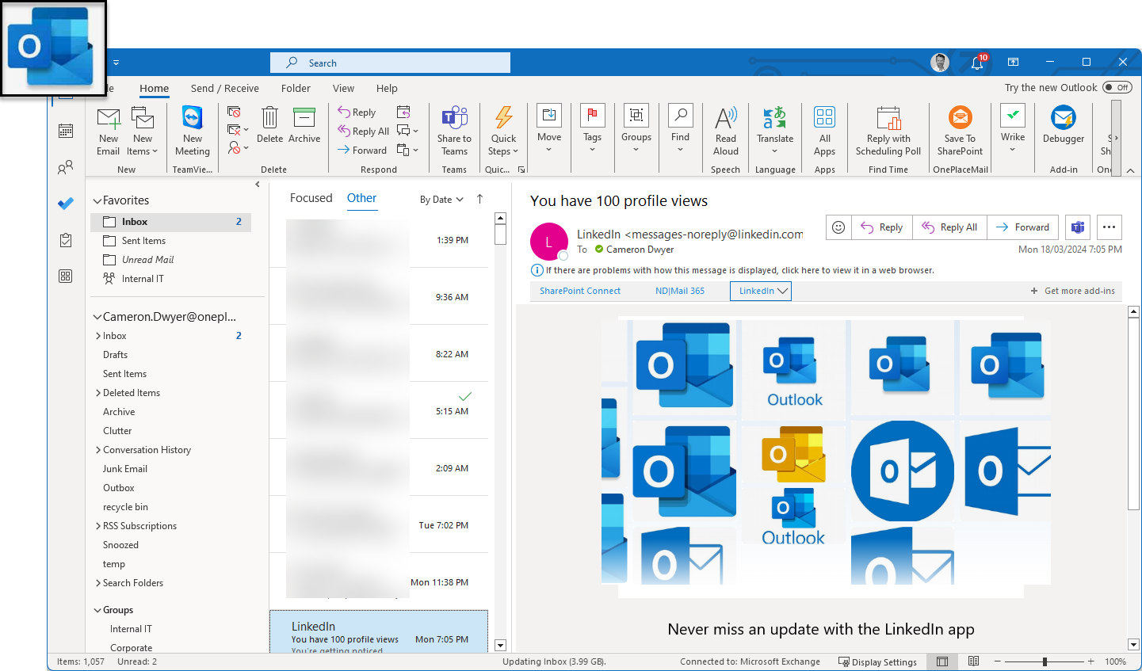1142x671 pixels.
Task: Click the Translate icon
Action: 774,120
